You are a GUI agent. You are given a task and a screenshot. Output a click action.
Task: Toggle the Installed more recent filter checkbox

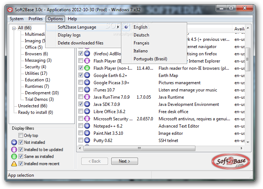[21, 163]
